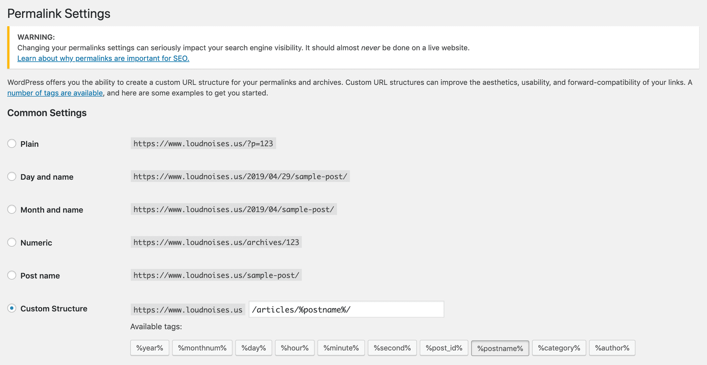Click the 2019/04/29/sample-post example URL
This screenshot has width=707, height=365.
point(240,176)
